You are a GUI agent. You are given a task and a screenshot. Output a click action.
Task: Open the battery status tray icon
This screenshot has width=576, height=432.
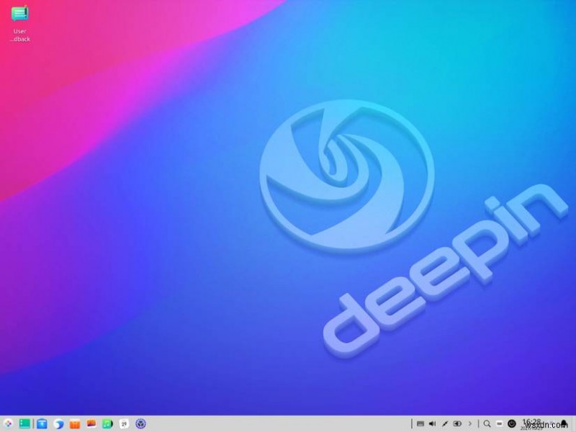[x=457, y=423]
